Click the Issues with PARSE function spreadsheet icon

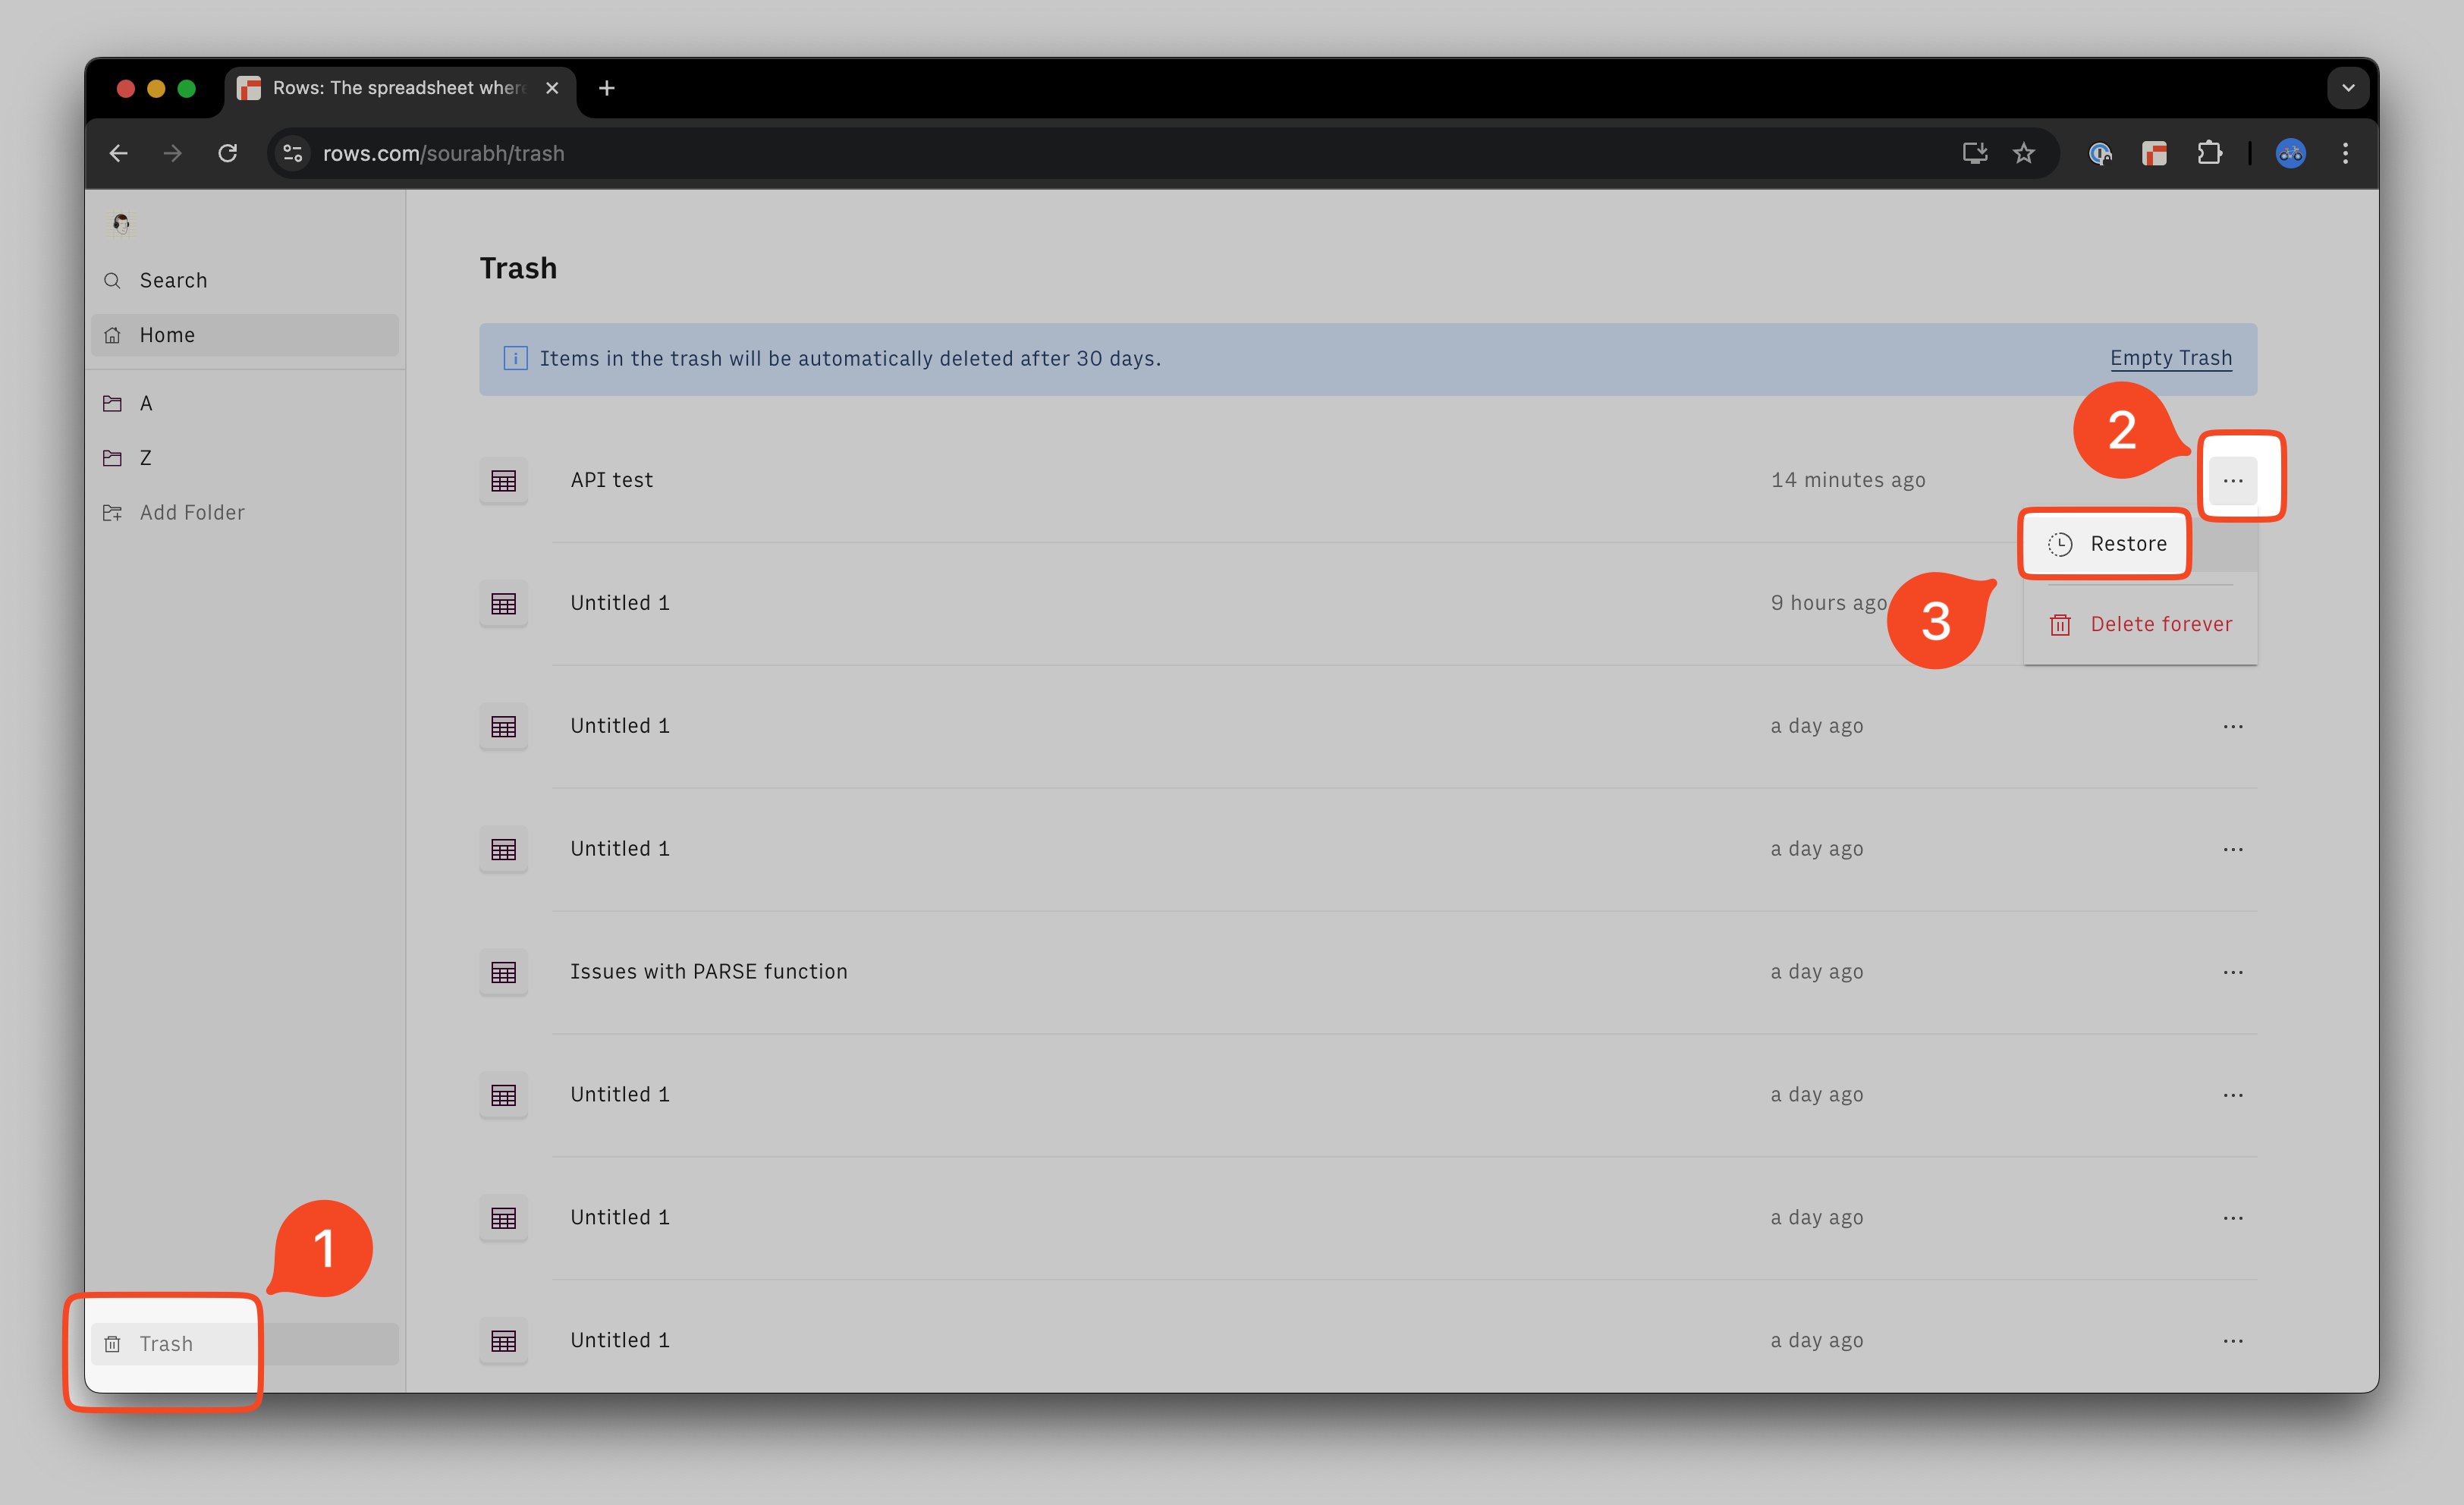[503, 972]
